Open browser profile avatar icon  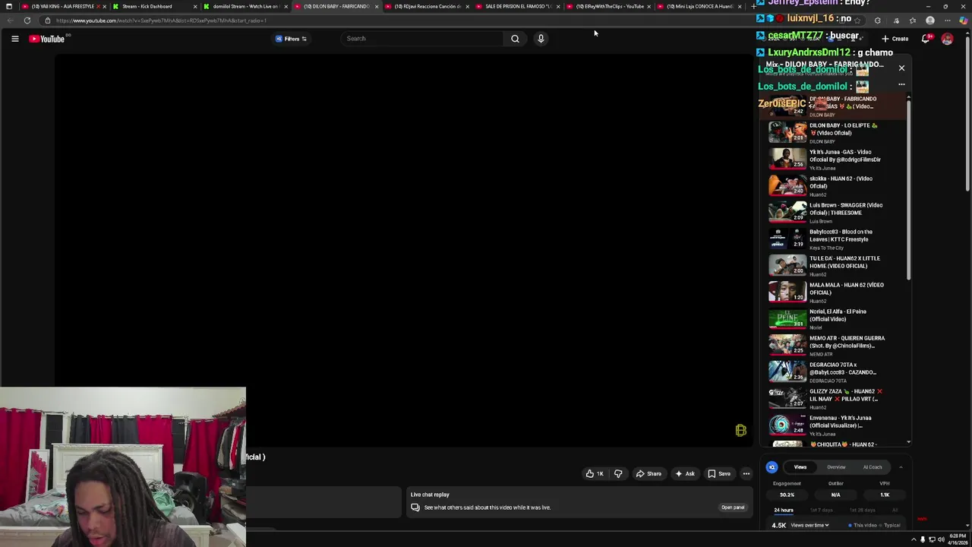coord(930,21)
